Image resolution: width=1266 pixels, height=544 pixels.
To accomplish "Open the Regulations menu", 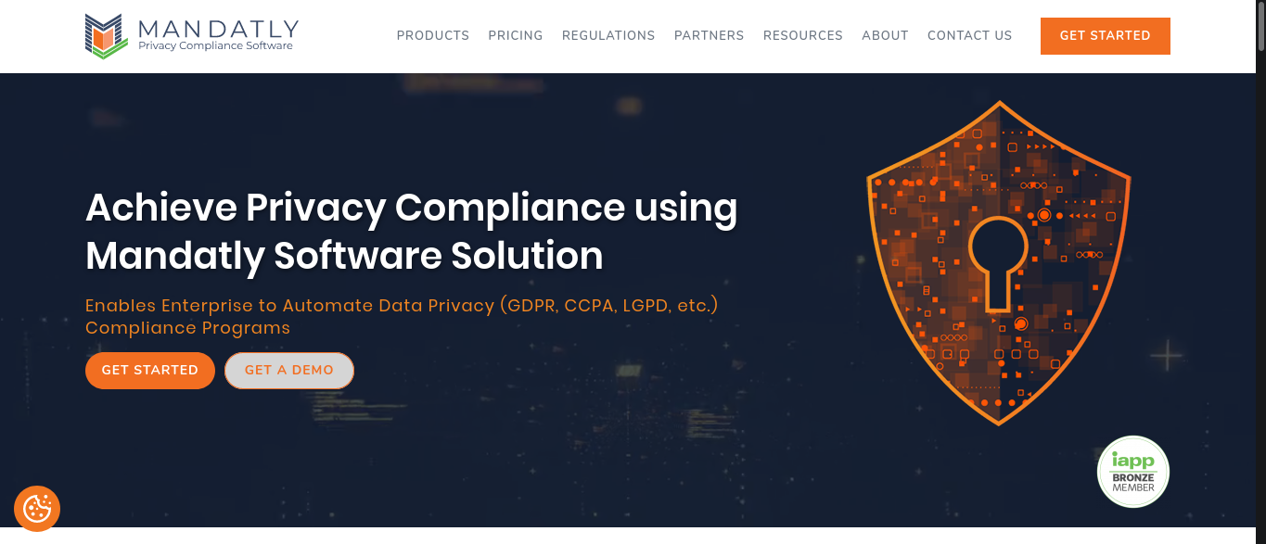I will 608,35.
